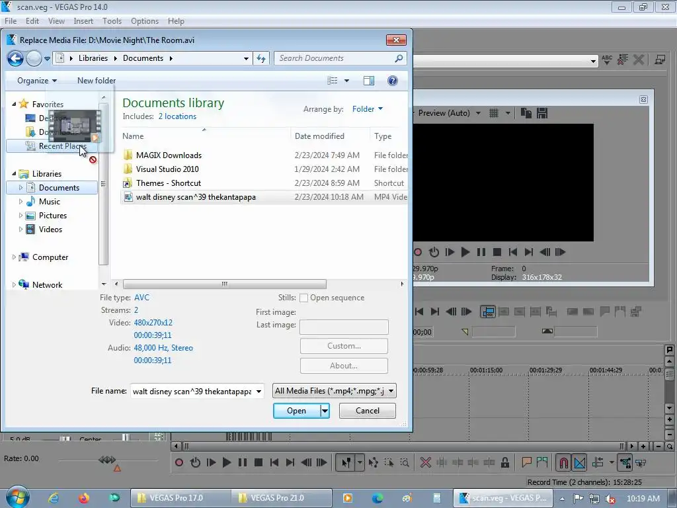Select the Normal Edit tool
This screenshot has width=677, height=508.
coord(346,462)
